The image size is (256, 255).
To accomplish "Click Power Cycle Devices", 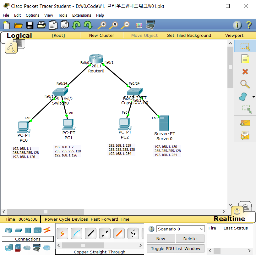I will tap(66, 219).
